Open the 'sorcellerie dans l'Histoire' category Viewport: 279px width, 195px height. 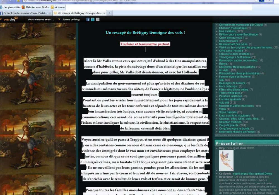click(234, 54)
